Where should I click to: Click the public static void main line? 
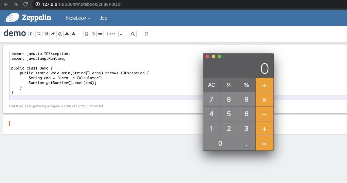click(x=84, y=73)
